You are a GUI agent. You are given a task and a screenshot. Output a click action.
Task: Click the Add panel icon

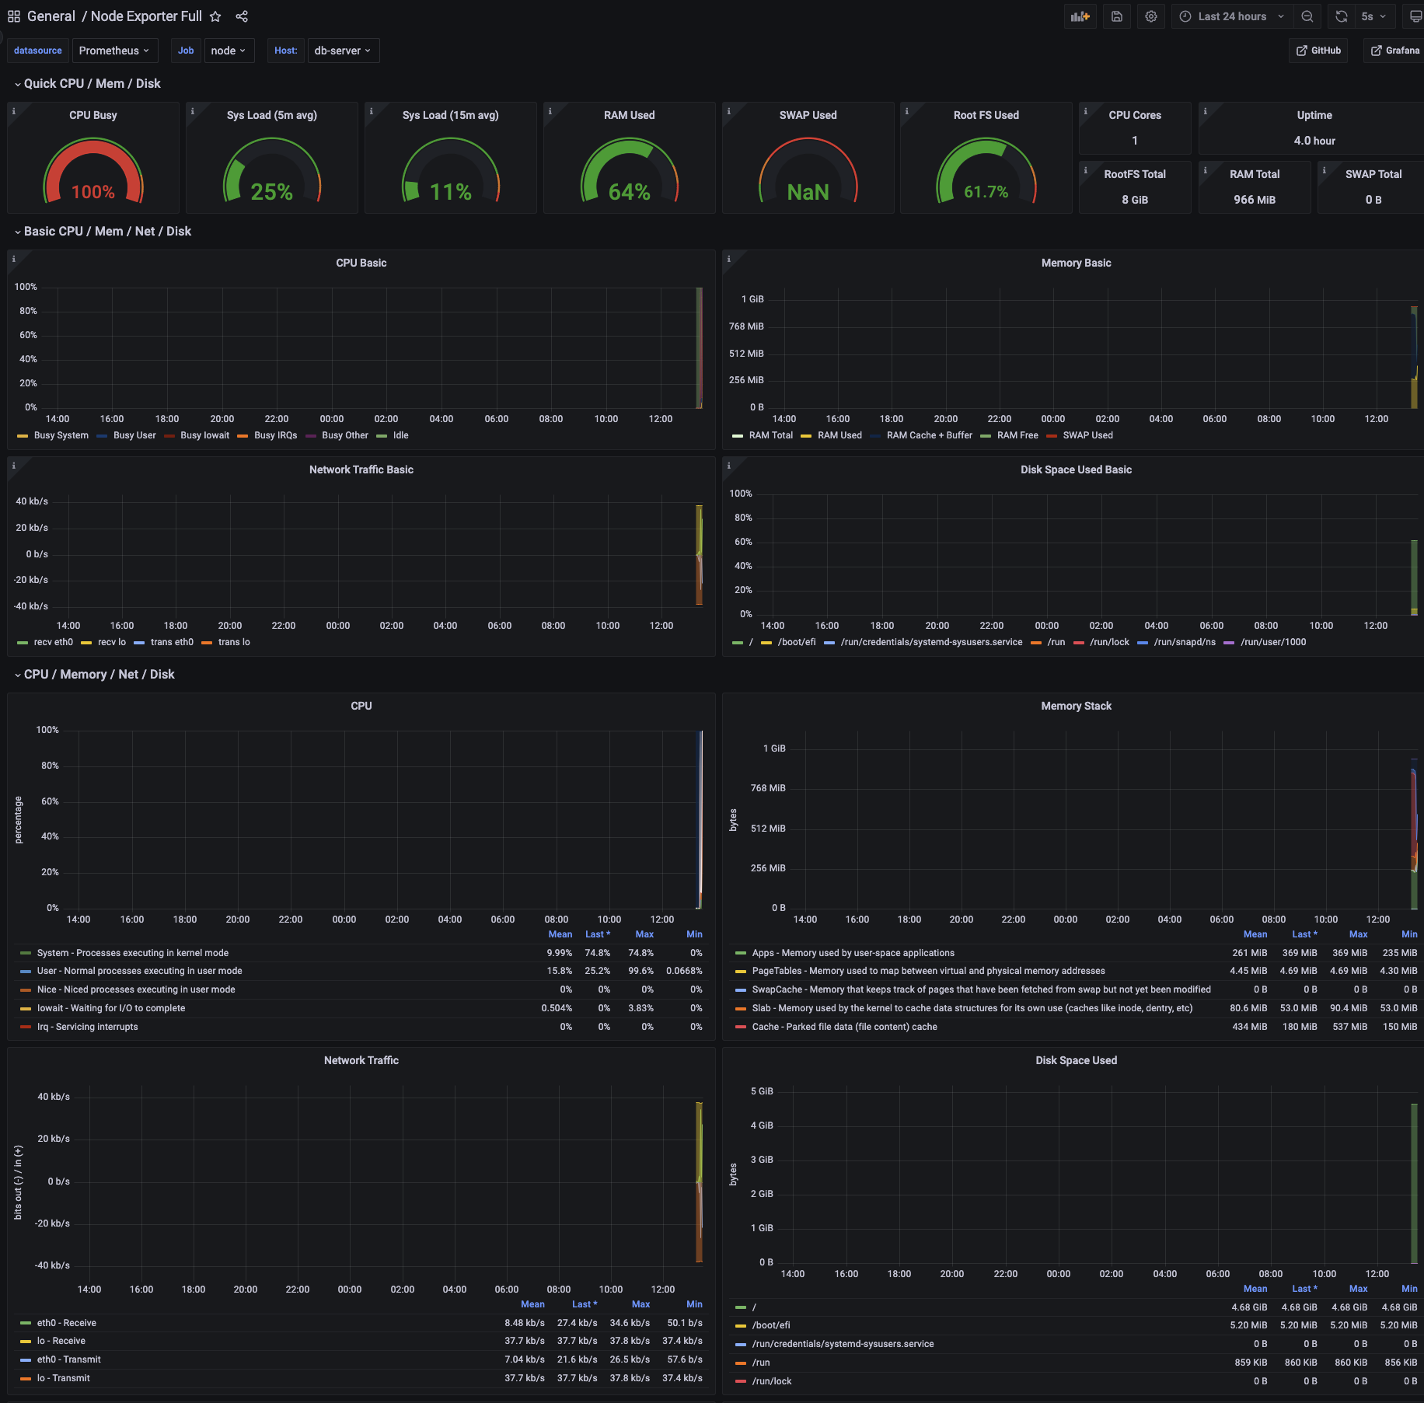tap(1080, 16)
